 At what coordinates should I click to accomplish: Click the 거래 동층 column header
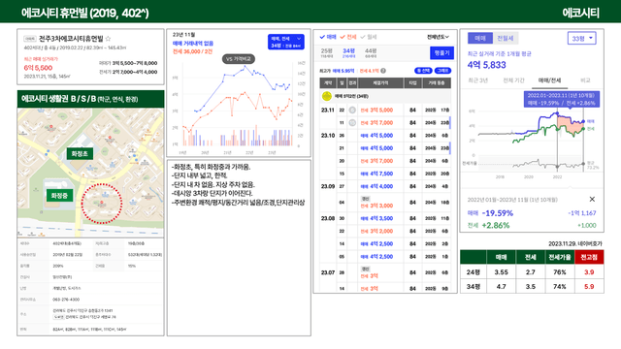437,82
